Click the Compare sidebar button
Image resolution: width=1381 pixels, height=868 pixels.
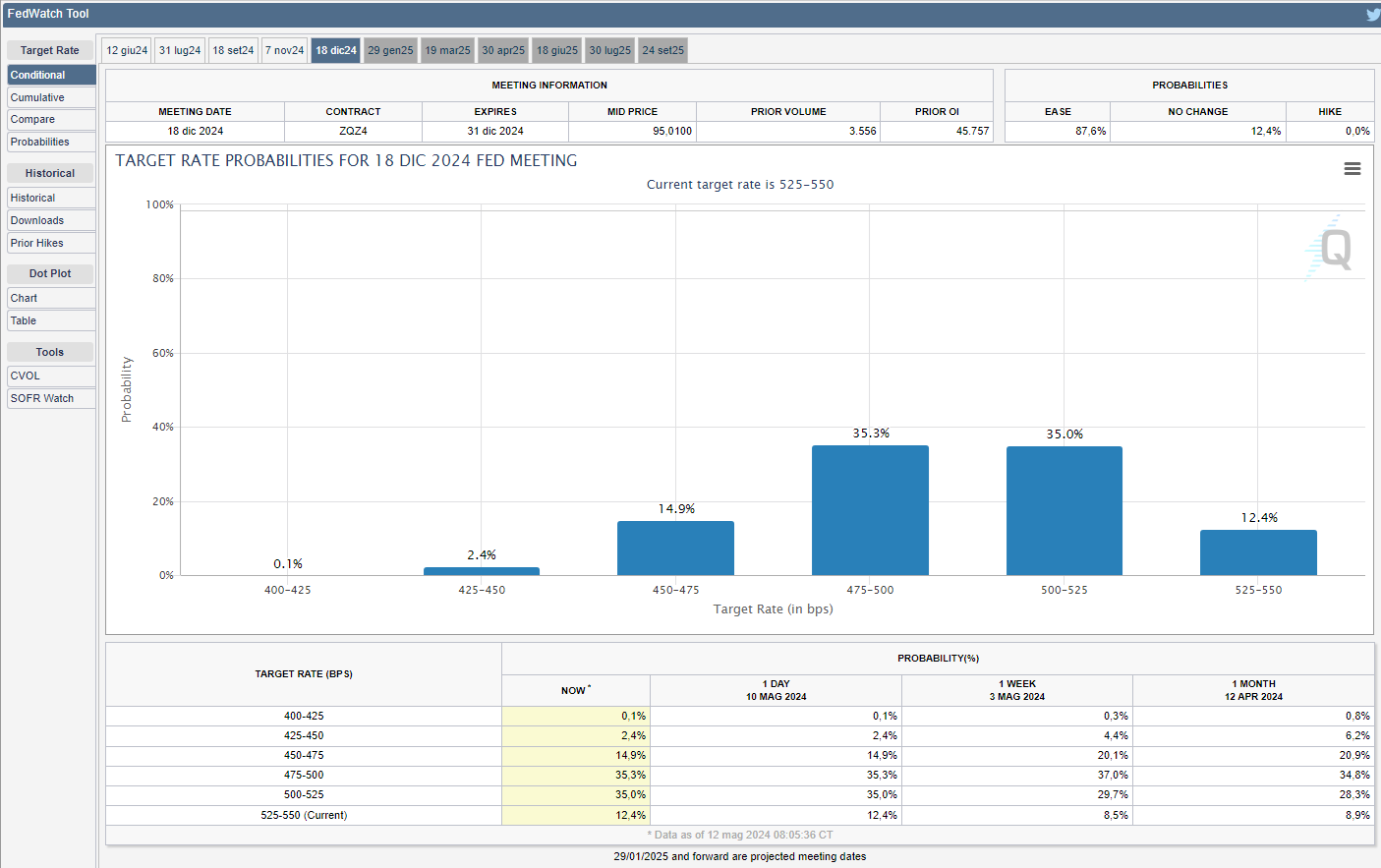pyautogui.click(x=51, y=119)
